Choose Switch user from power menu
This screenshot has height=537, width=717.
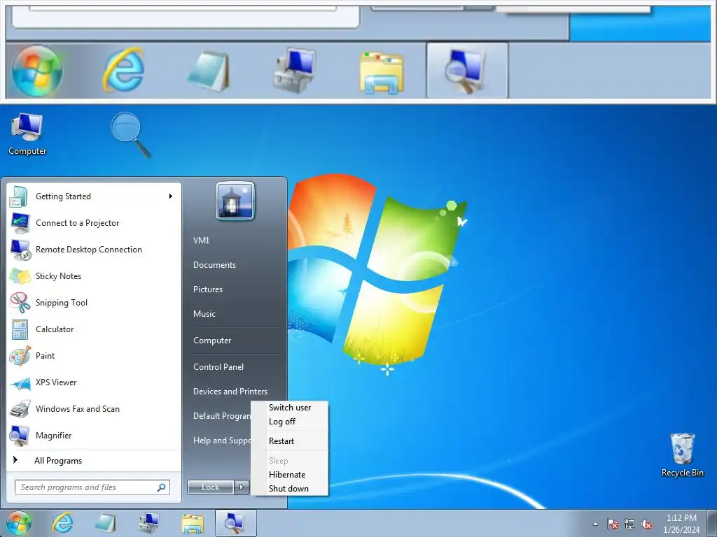click(x=289, y=408)
